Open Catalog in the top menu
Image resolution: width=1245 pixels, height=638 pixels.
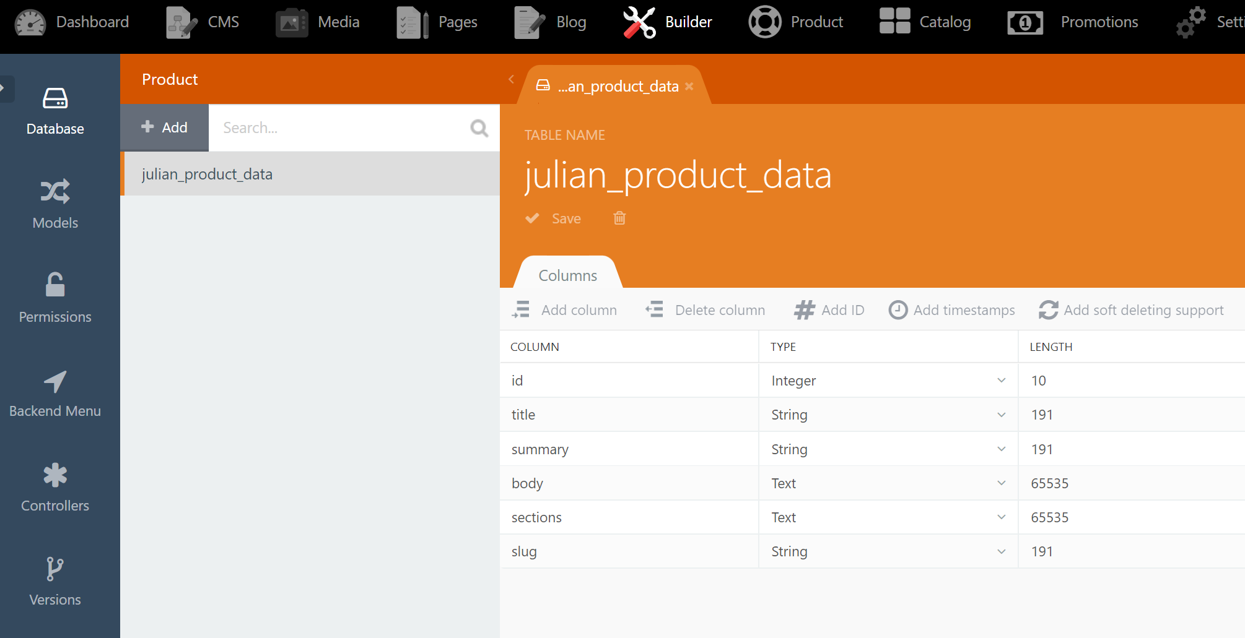925,22
